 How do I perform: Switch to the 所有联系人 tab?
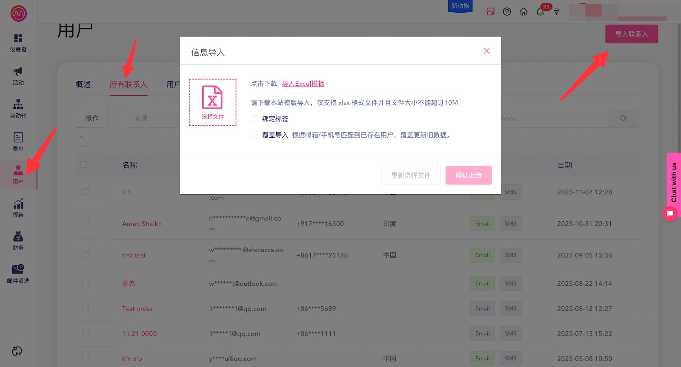128,85
